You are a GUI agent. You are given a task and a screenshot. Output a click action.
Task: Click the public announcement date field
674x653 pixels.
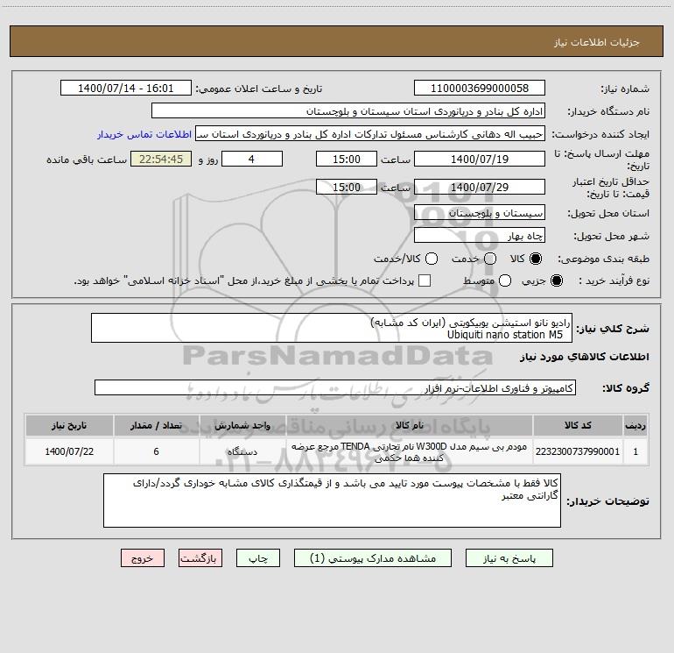(x=126, y=89)
